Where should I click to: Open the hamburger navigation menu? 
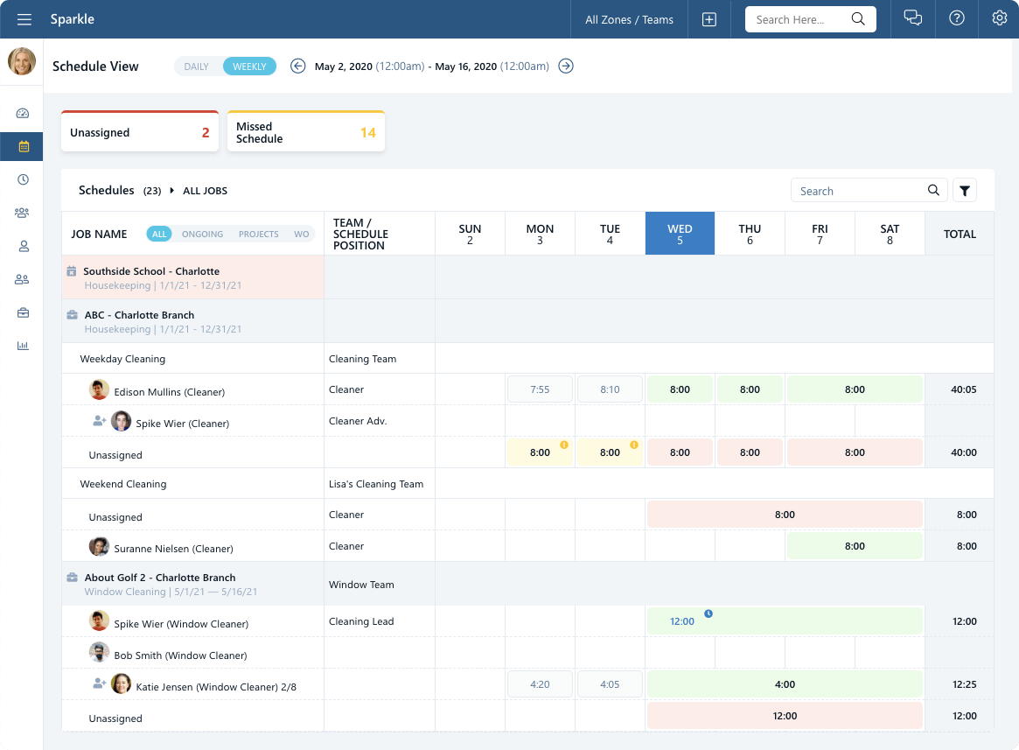pos(24,19)
